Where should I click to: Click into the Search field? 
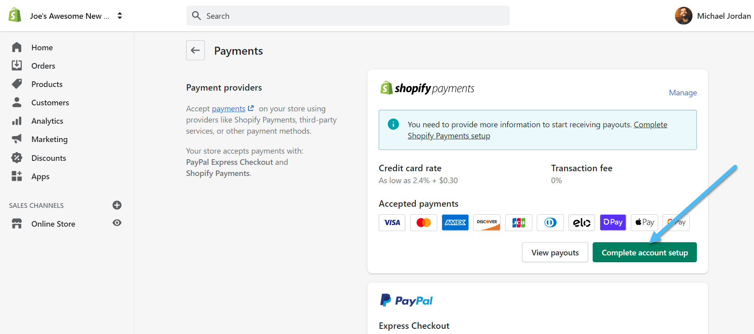click(347, 16)
